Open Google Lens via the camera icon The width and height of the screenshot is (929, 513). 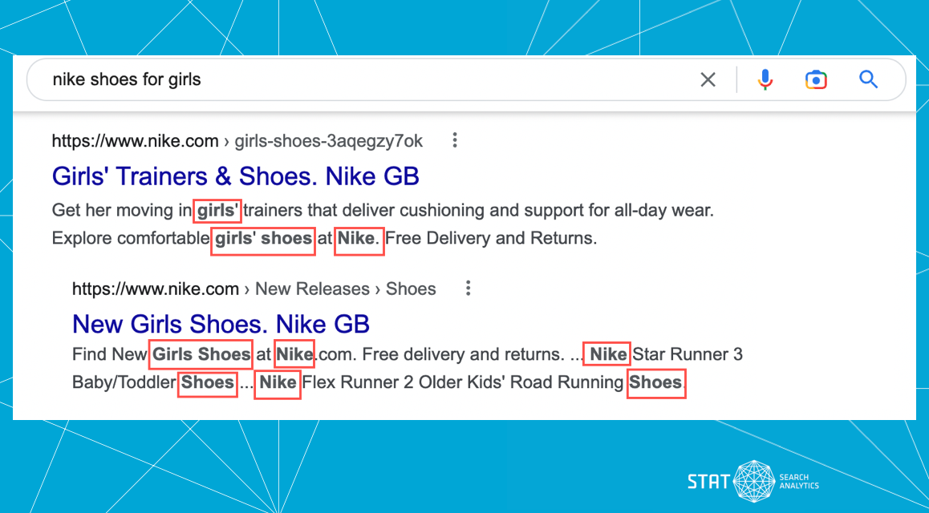[x=816, y=79]
